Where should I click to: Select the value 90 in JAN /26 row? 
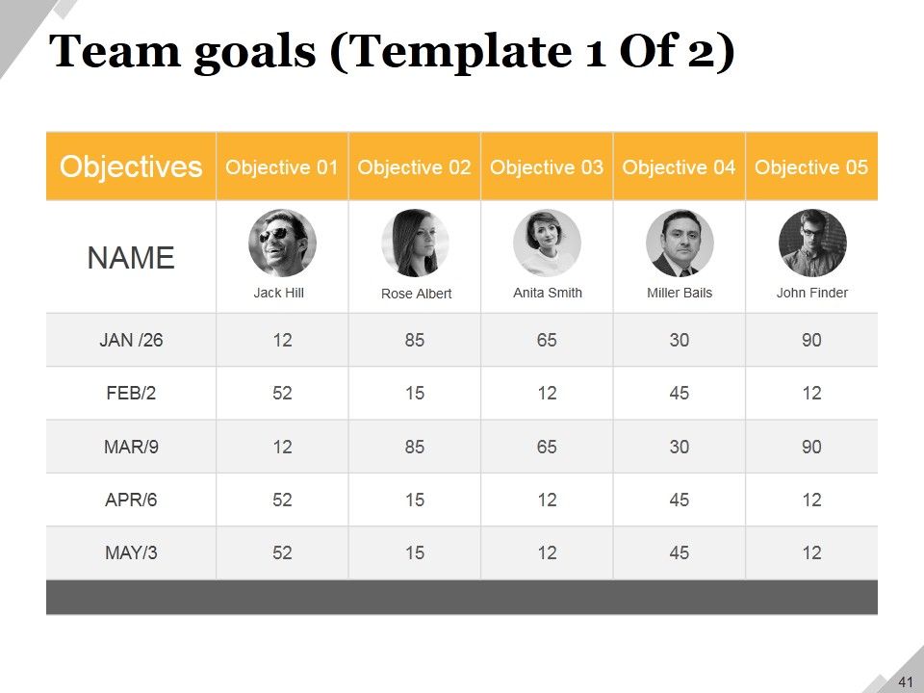[x=811, y=340]
